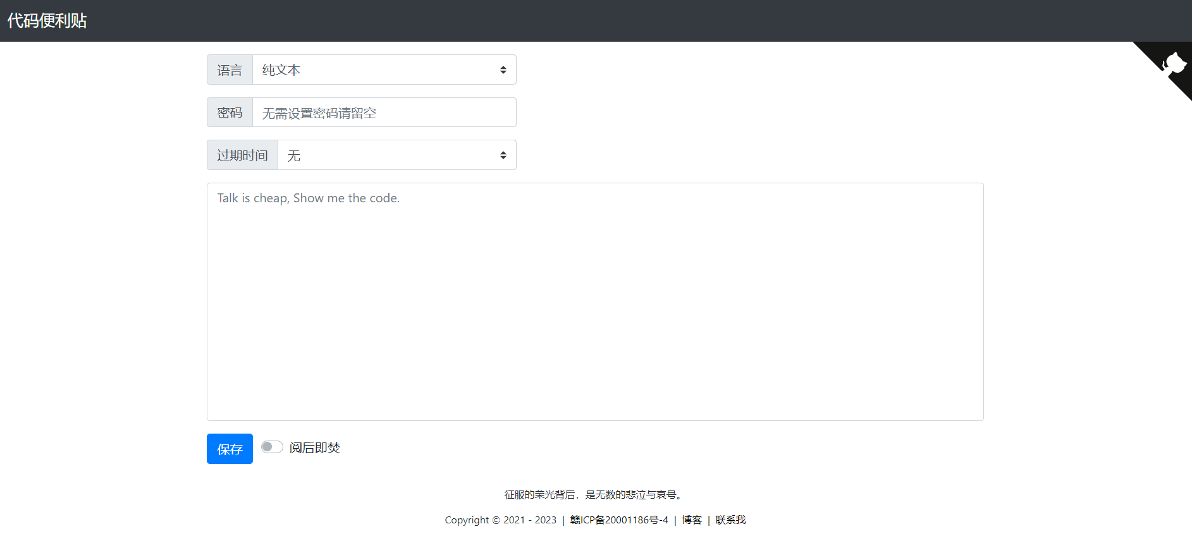Screen dimensions: 1192x536
Task: Click the footer quote 征服的荣光背后
Action: click(x=594, y=495)
